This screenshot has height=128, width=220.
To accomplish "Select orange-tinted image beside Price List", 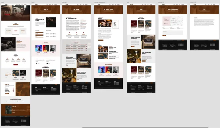I will coord(23,89).
